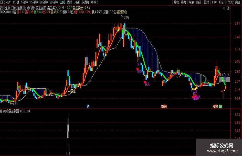Click the green 跌 marker on the timeline

pyautogui.click(x=220, y=106)
